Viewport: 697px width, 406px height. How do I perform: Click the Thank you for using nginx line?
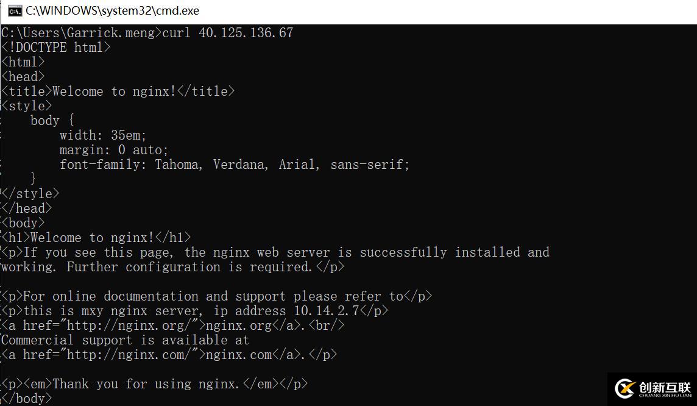pyautogui.click(x=154, y=384)
